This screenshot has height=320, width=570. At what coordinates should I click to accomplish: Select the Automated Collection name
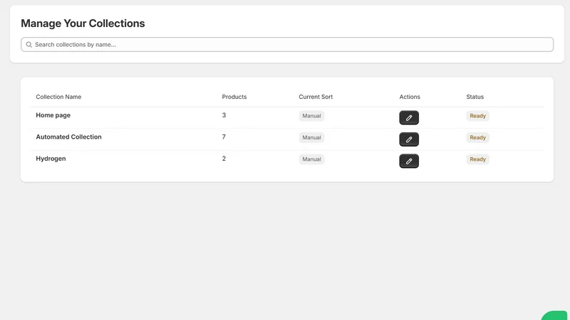[68, 137]
